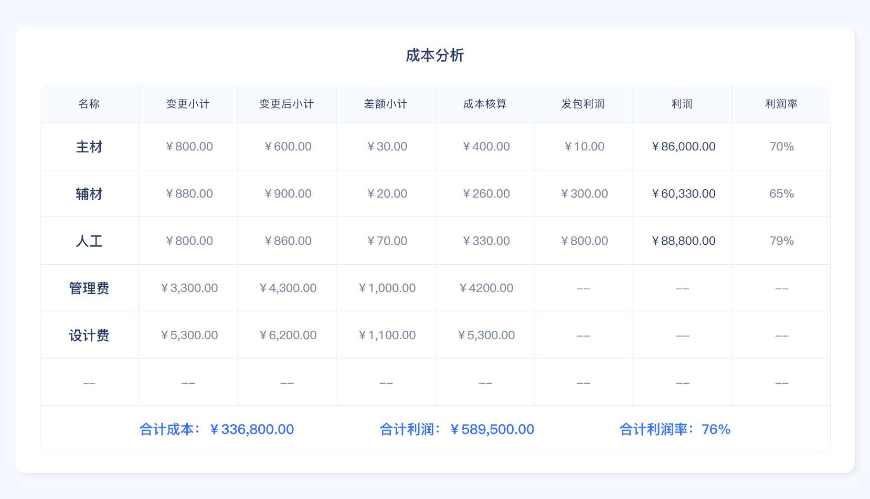Select the "￥6,200.00" cell in 设计费 row
The height and width of the screenshot is (499, 870).
pyautogui.click(x=287, y=335)
